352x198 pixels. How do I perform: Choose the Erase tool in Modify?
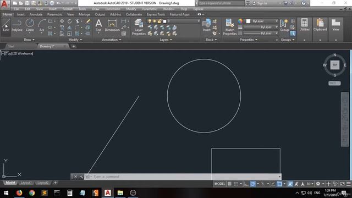pos(88,21)
